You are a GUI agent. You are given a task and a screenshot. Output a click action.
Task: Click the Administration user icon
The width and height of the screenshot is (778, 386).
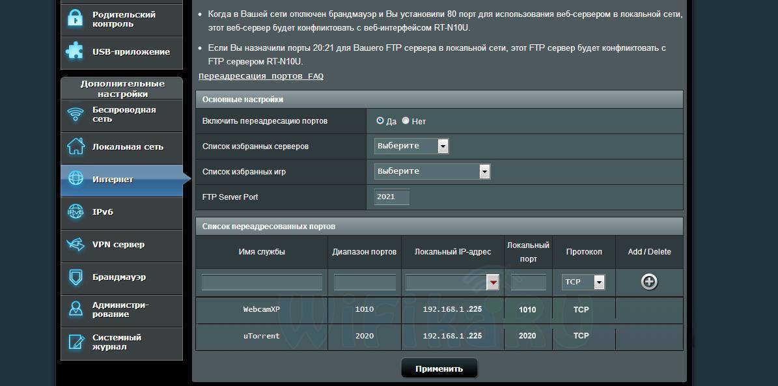click(76, 310)
